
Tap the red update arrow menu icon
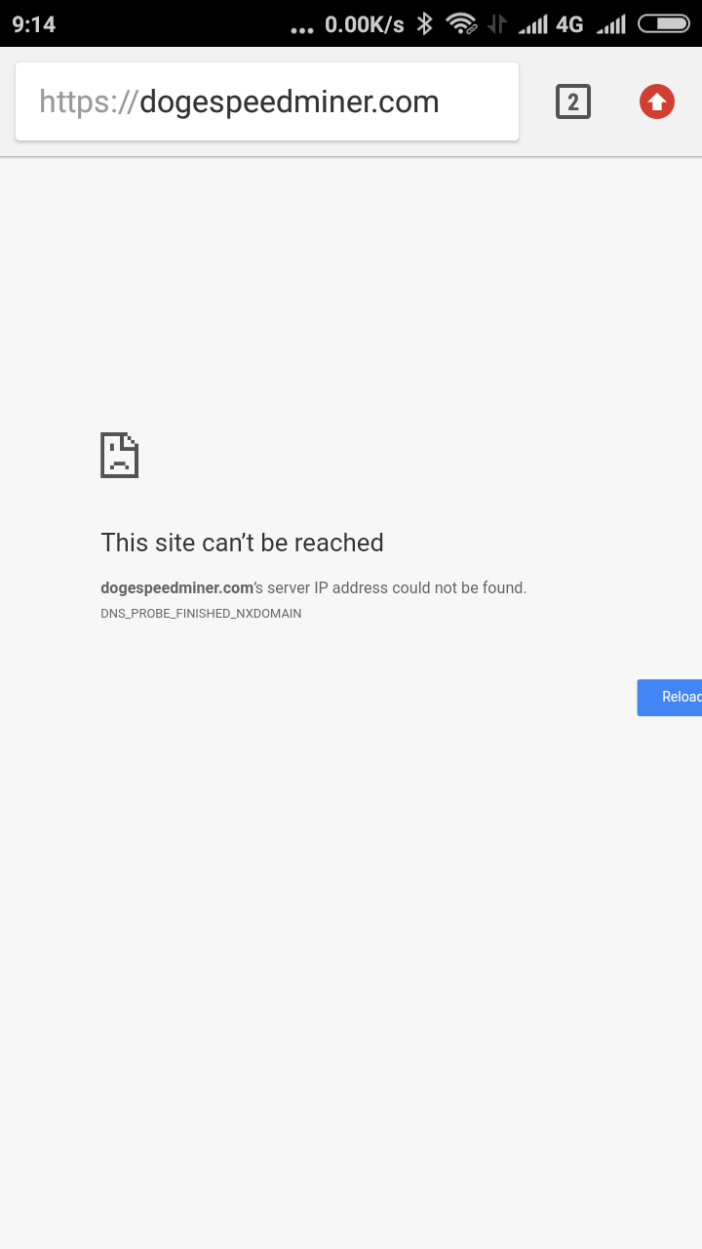(x=657, y=101)
